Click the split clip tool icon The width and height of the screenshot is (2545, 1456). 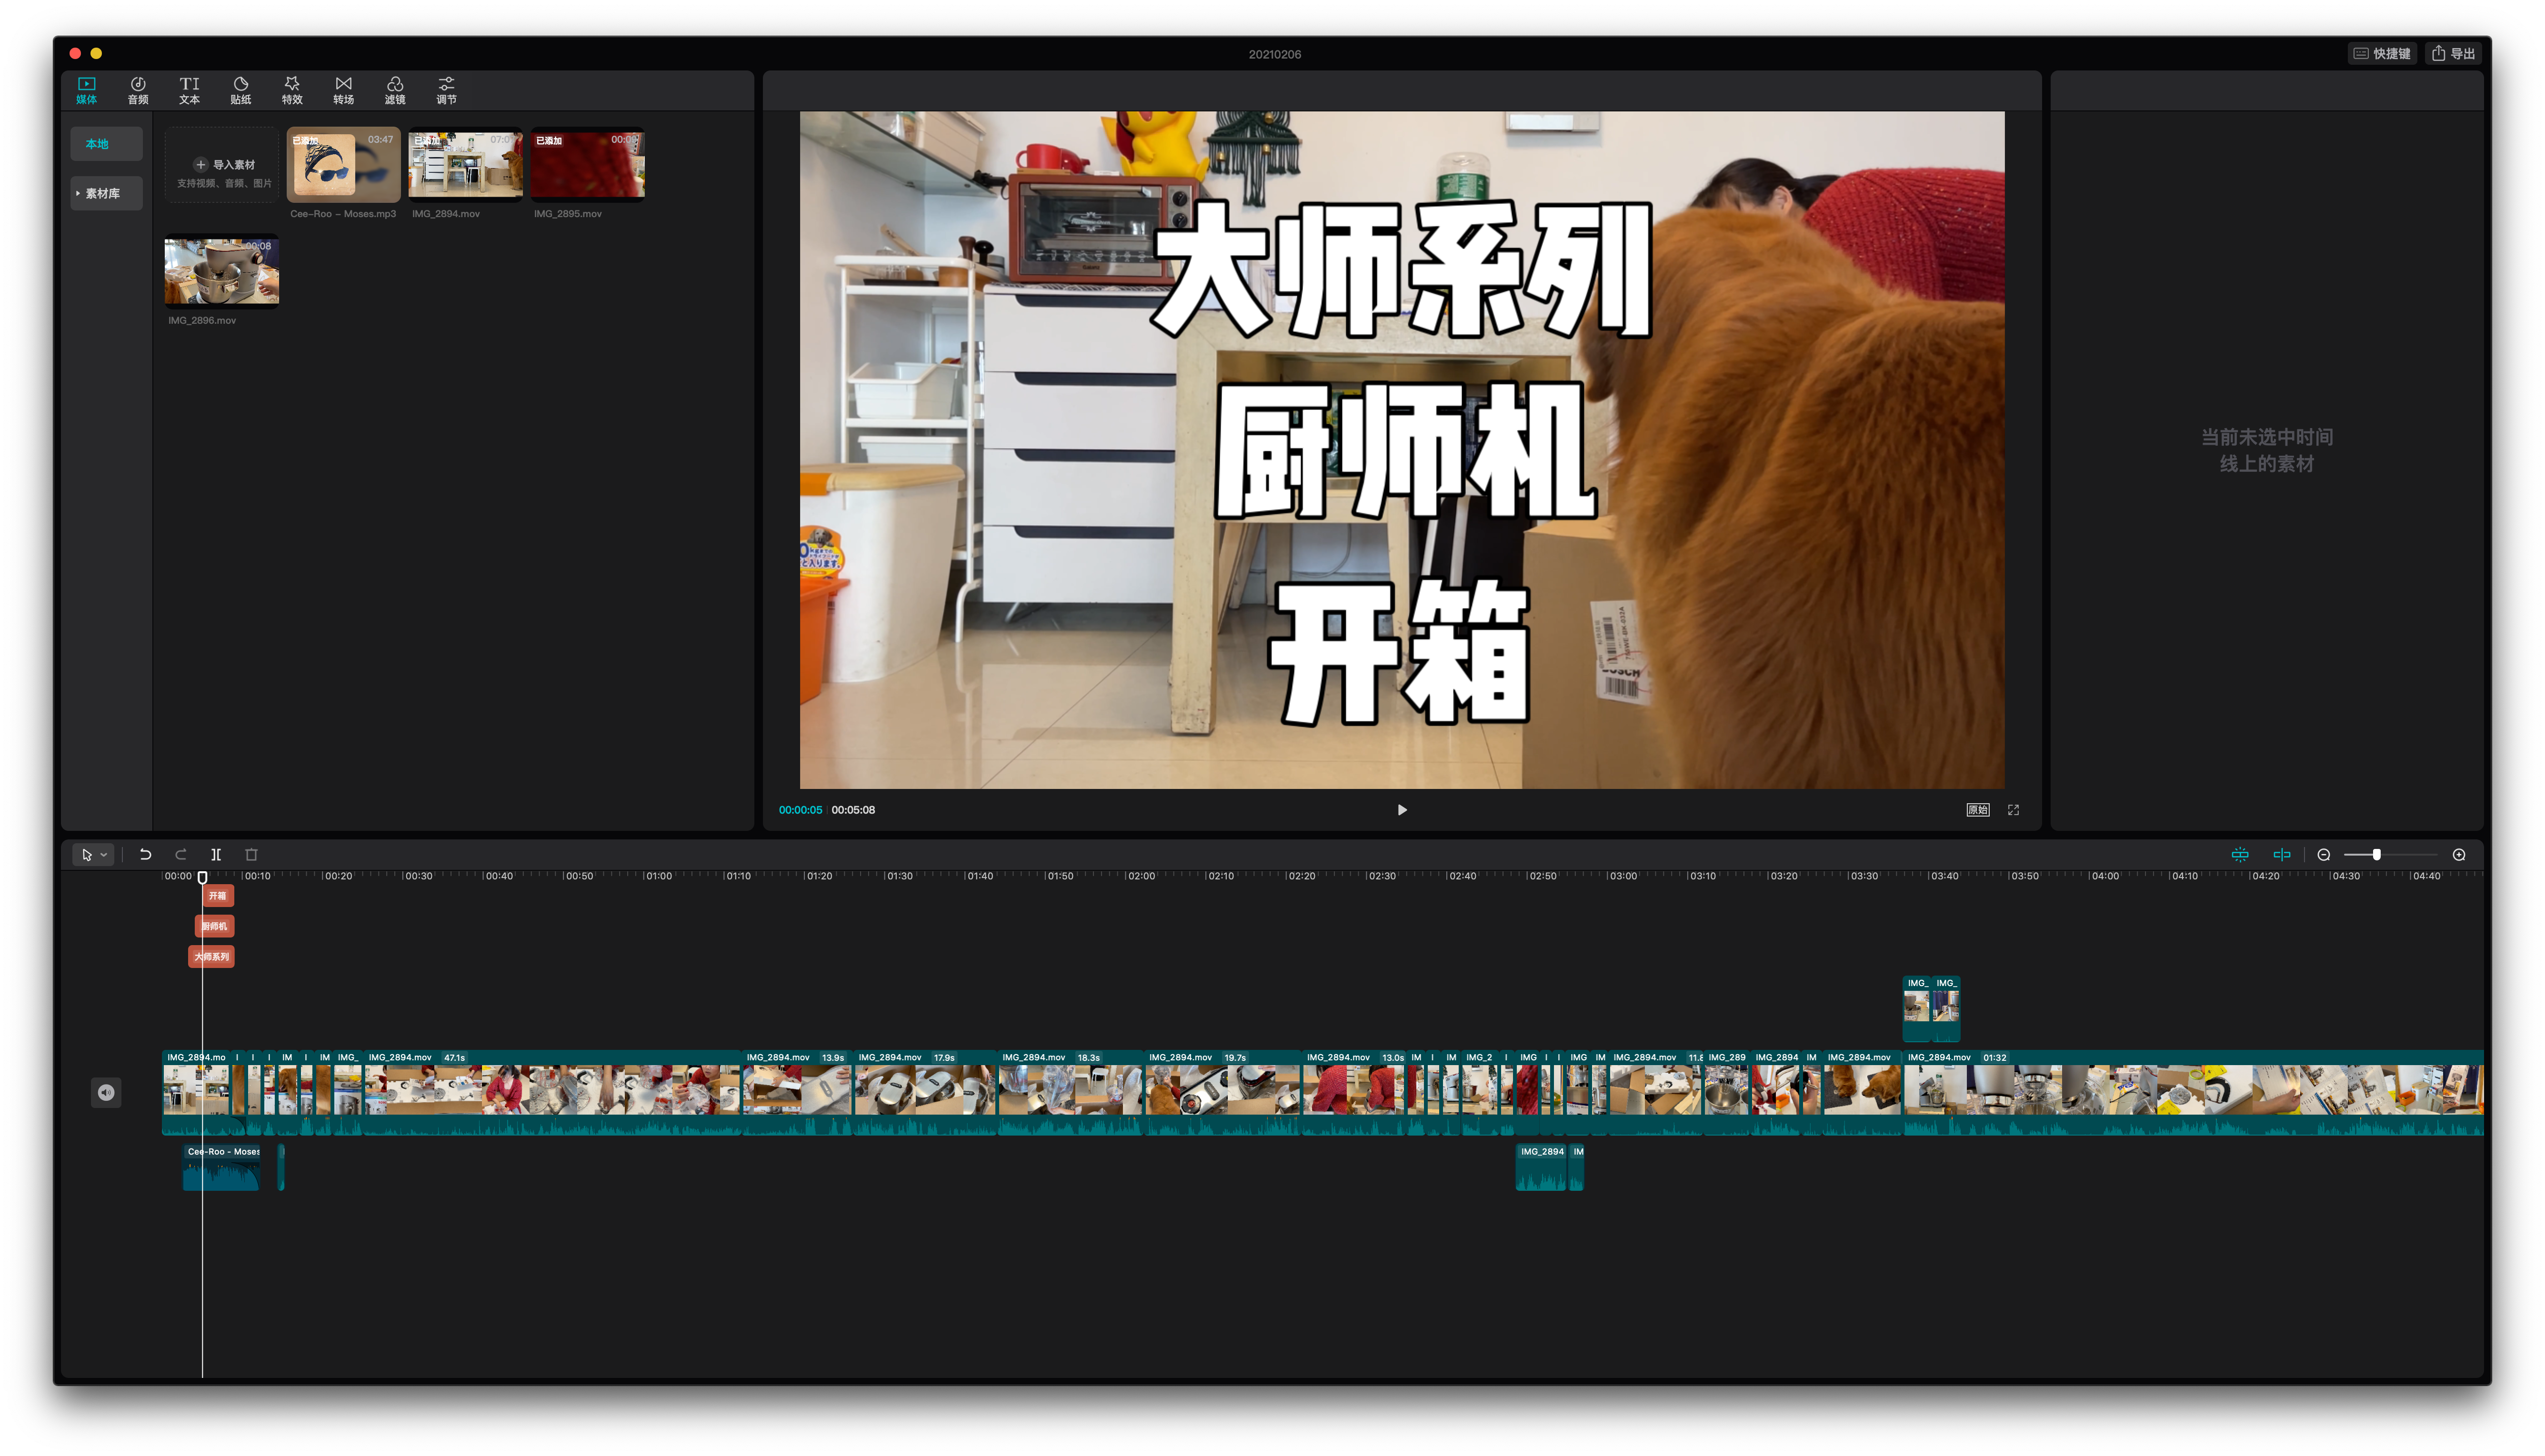(216, 854)
